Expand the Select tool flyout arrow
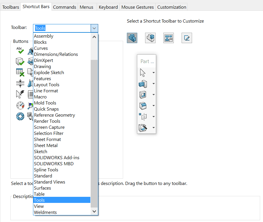The width and height of the screenshot is (263, 222). 154,73
